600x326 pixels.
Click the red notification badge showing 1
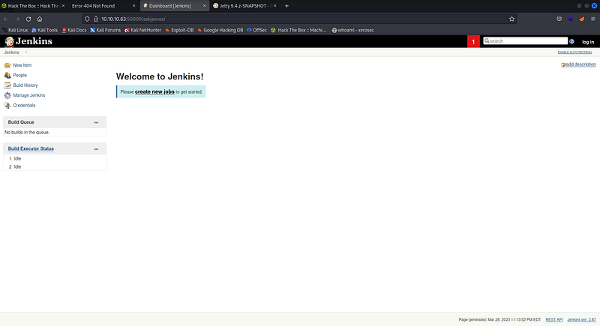(473, 41)
